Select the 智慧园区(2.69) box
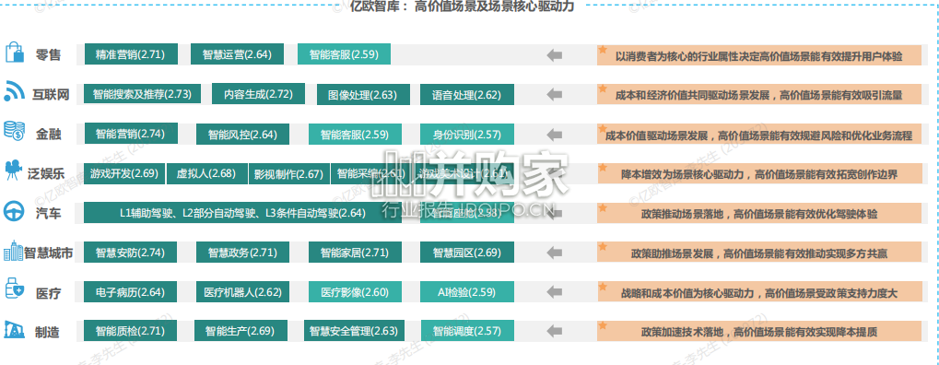The height and width of the screenshot is (365, 939). pyautogui.click(x=467, y=253)
